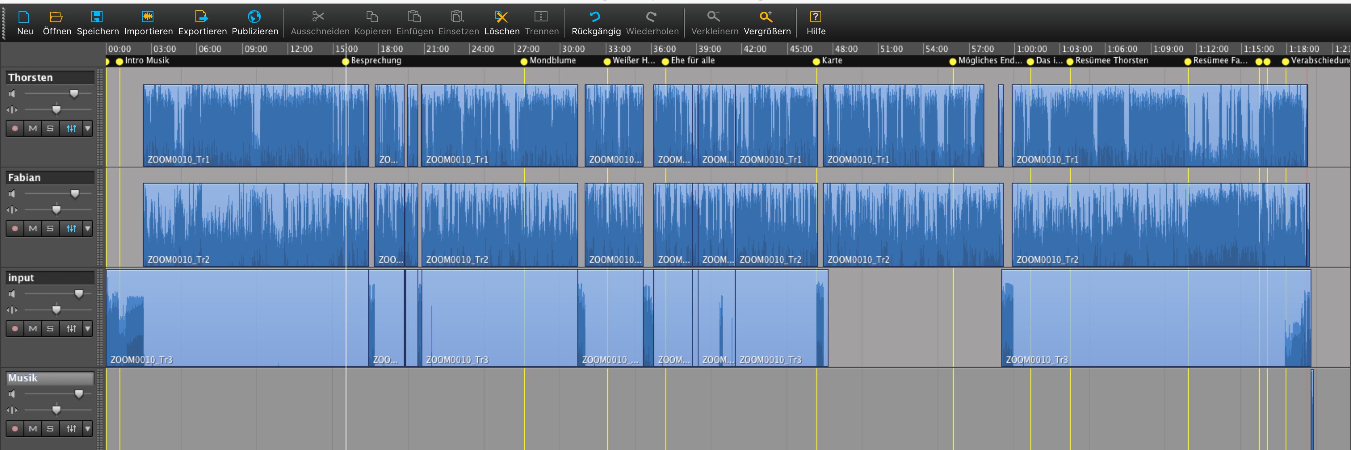Viewport: 1351px width, 450px height.
Task: Click the Musik track volume speaker icon
Action: (x=12, y=394)
